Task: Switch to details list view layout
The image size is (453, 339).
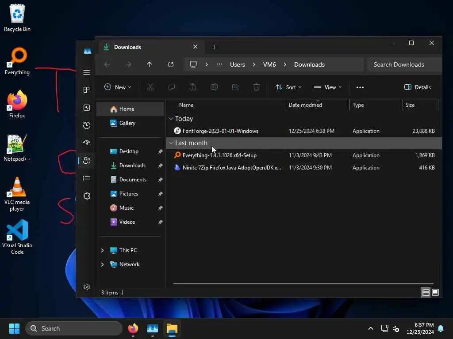Action: (426, 292)
